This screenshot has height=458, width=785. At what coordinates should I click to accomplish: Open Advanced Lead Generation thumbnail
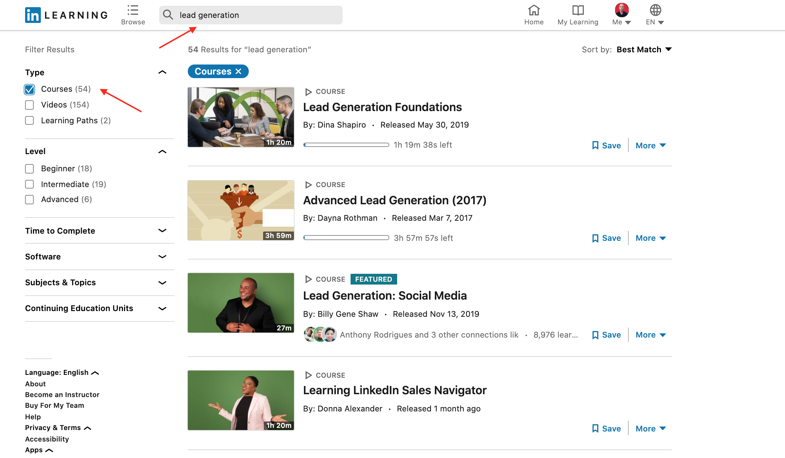(x=241, y=210)
